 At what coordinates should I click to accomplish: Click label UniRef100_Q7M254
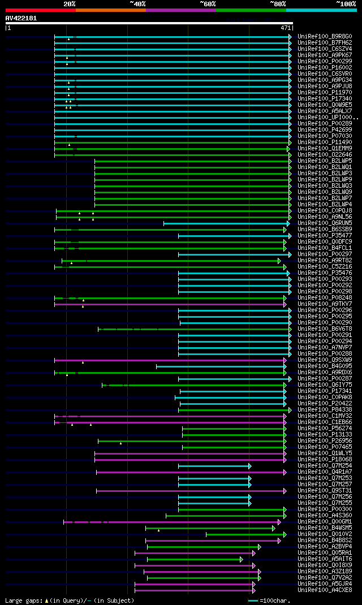[325, 466]
